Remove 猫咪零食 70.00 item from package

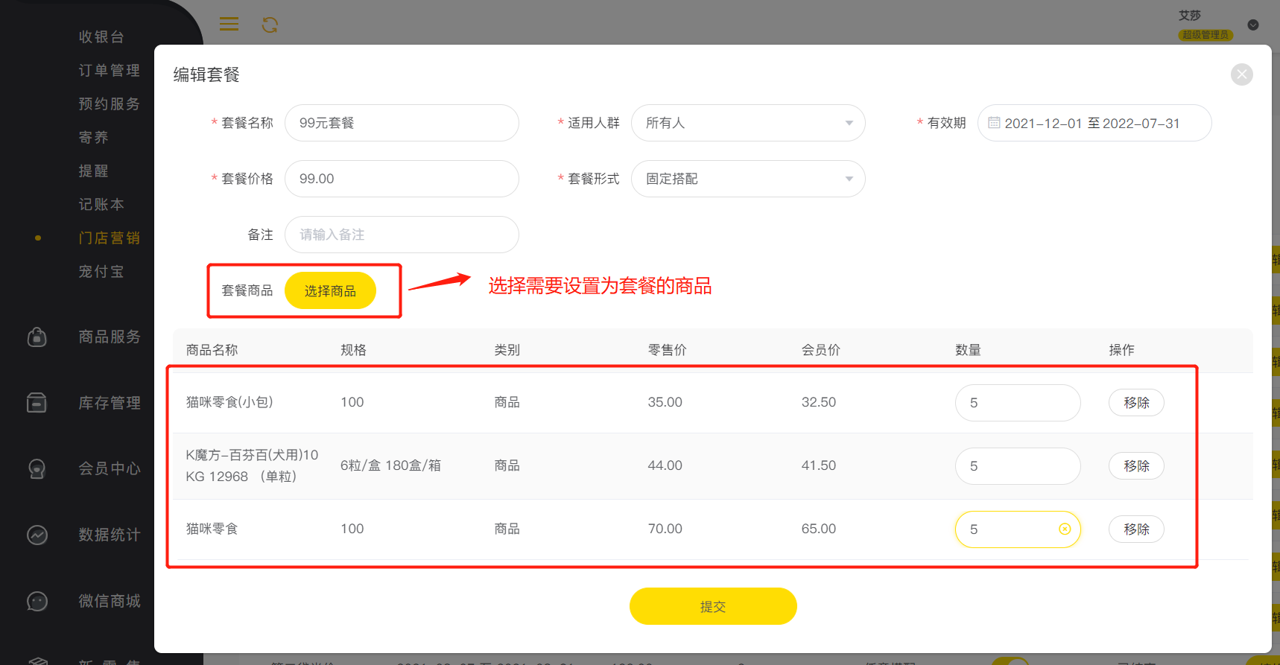coord(1136,529)
